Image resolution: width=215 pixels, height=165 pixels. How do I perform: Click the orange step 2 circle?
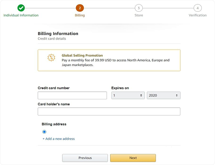[x=80, y=8]
